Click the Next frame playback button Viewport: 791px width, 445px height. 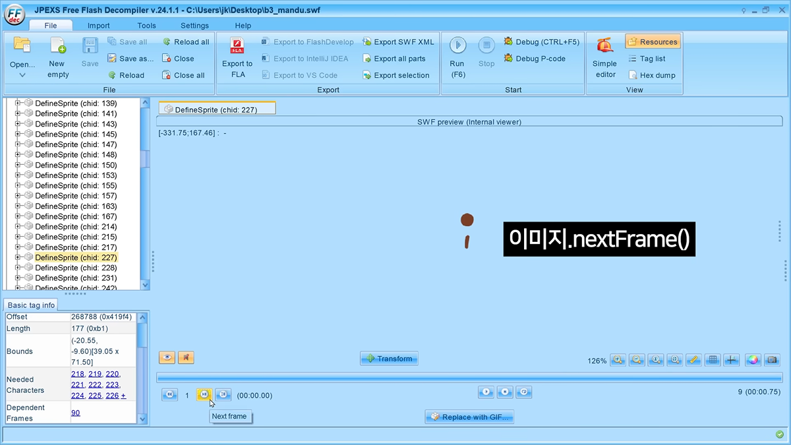(x=204, y=394)
